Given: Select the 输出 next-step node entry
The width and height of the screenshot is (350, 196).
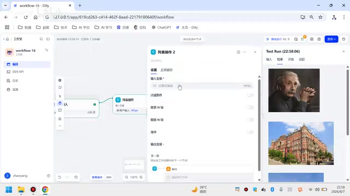Looking at the screenshot, I should [209, 169].
